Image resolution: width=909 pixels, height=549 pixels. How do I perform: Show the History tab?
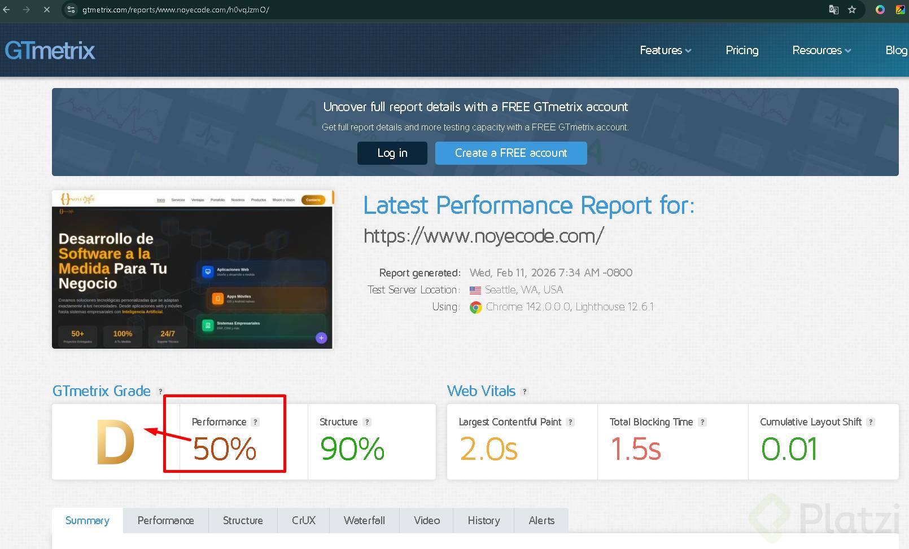pos(484,521)
